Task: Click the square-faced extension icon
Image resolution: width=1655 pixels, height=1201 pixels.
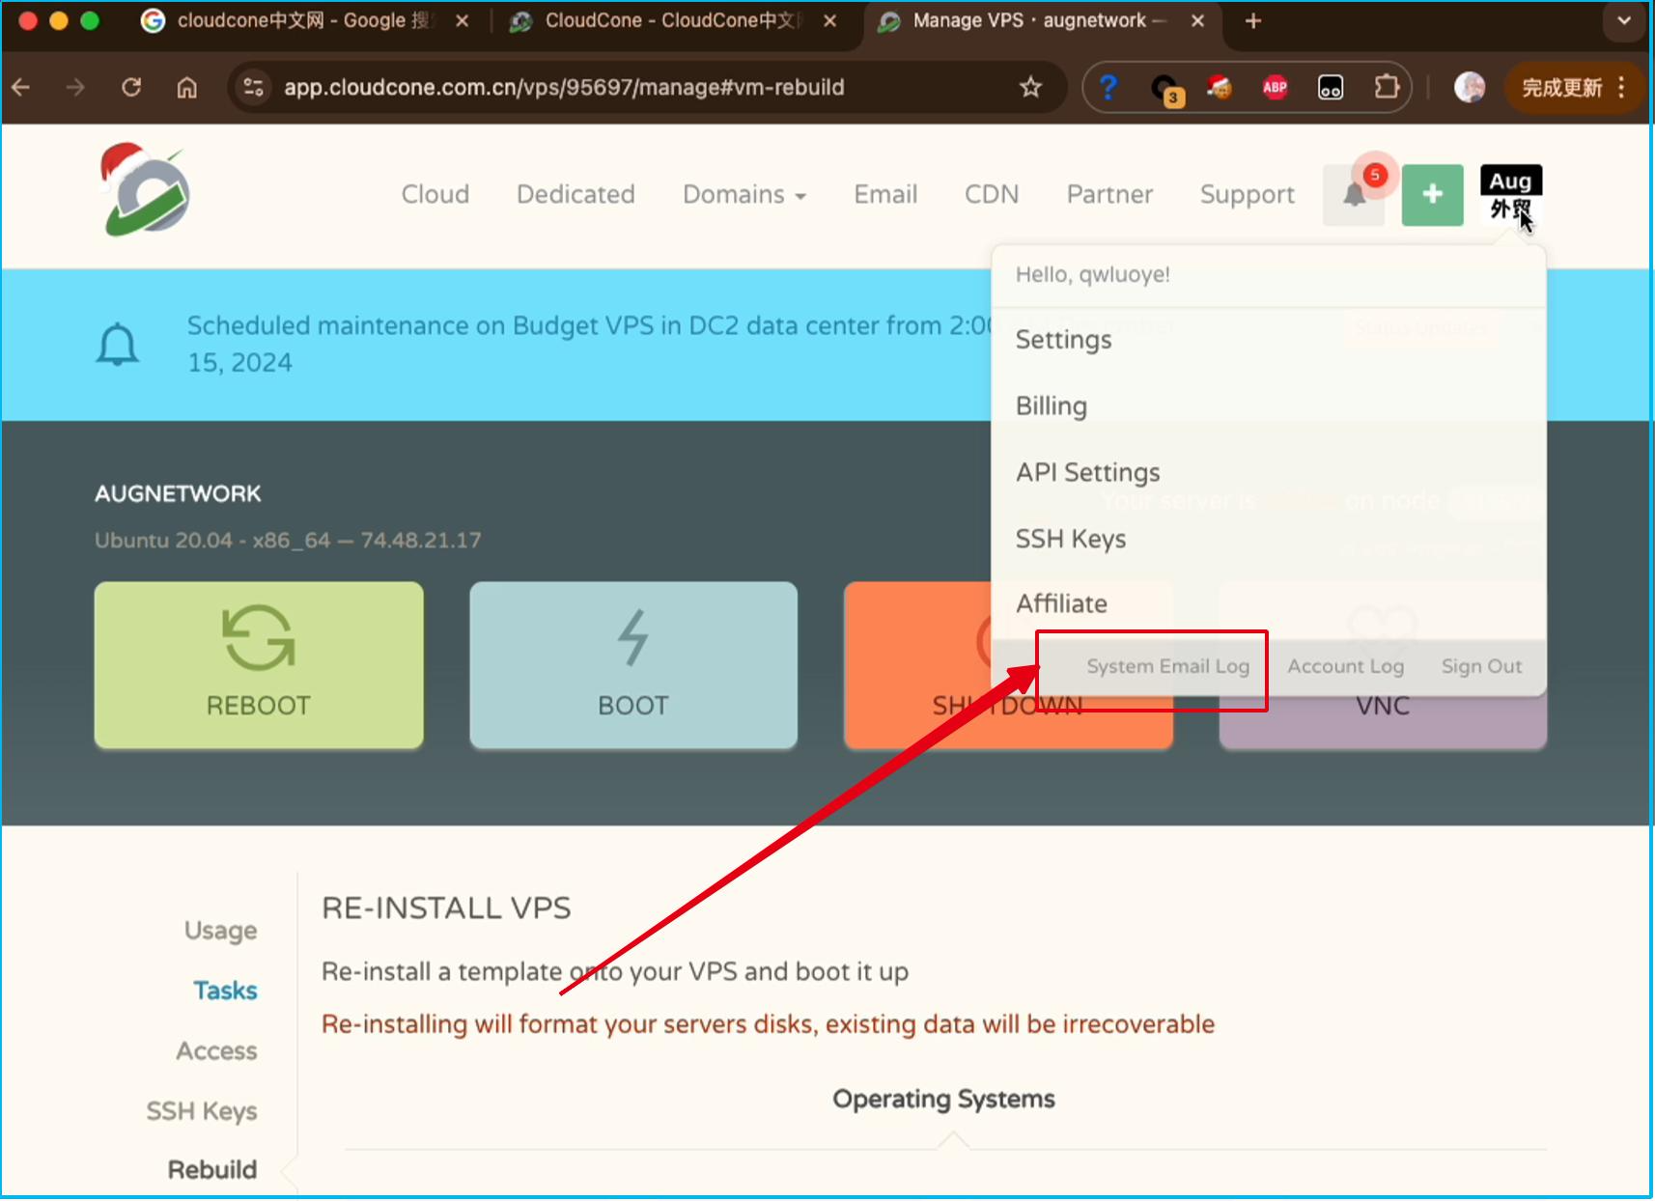Action: point(1331,88)
